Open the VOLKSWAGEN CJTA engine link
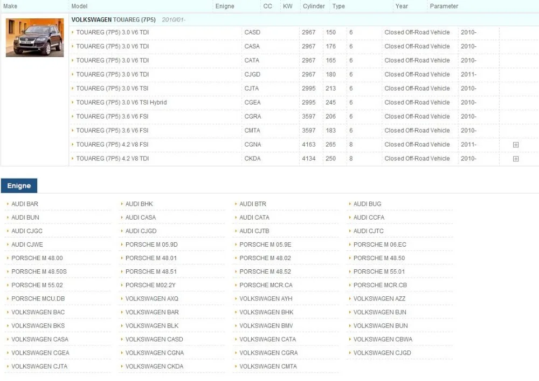The height and width of the screenshot is (381, 539). 39,366
